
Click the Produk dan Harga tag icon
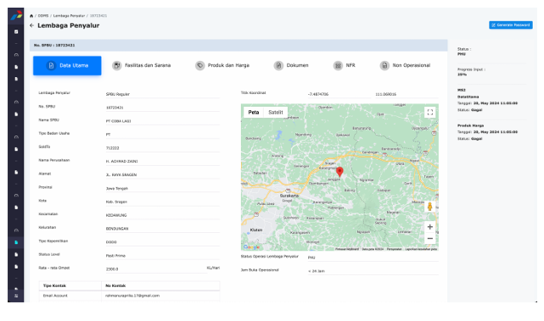click(x=199, y=65)
